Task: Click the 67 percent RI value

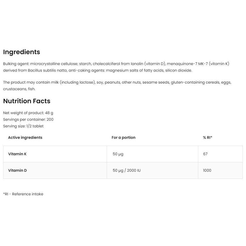Action: [205, 154]
